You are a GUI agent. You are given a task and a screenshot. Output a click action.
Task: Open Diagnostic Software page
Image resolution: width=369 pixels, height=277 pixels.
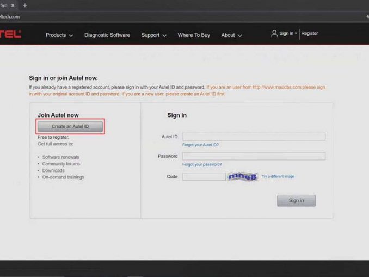click(x=107, y=35)
